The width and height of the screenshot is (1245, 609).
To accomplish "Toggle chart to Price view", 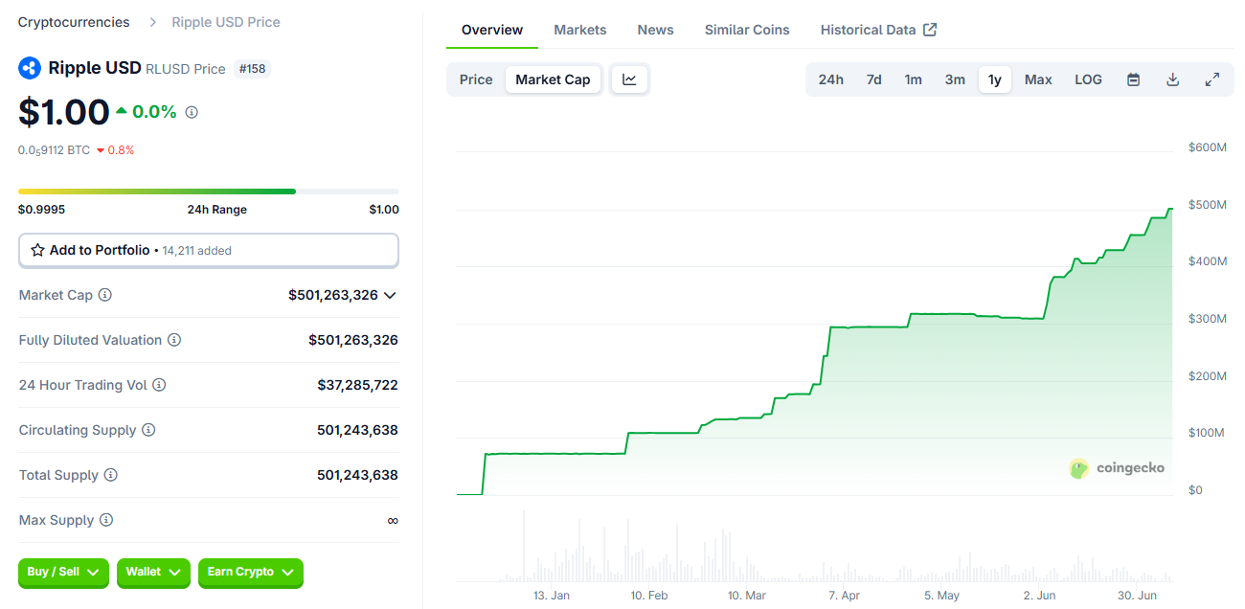I will point(476,79).
